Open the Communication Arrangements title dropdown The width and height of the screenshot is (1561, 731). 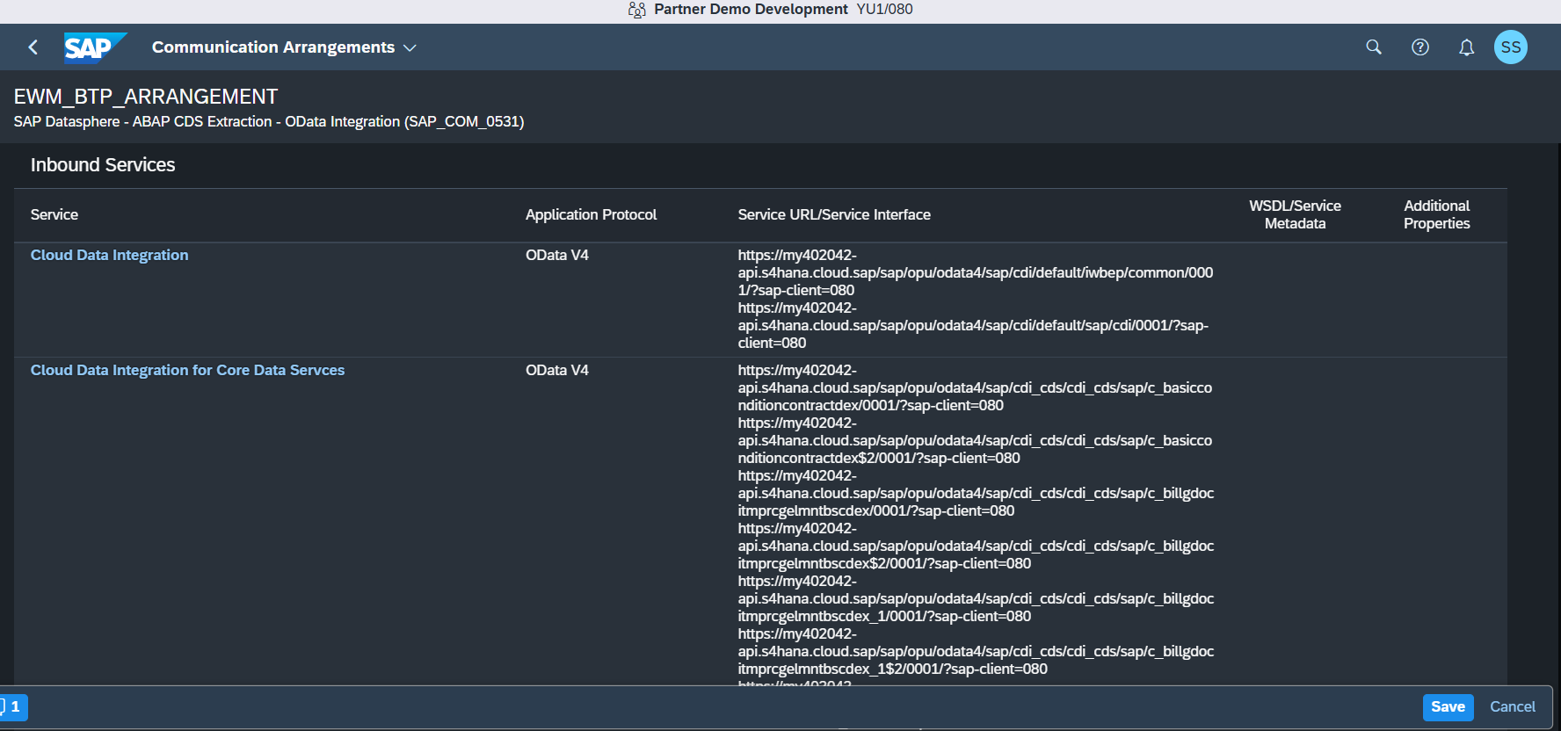[x=284, y=47]
